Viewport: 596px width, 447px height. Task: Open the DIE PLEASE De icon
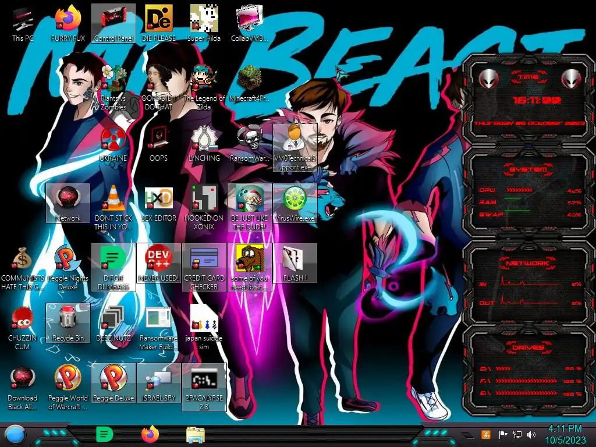(158, 23)
